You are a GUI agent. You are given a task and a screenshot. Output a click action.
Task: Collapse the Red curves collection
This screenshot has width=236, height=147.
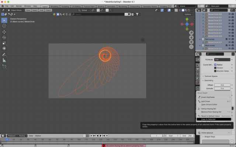(200, 39)
